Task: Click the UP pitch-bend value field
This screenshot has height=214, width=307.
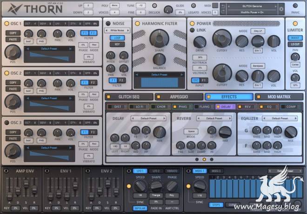Action: (x=88, y=6)
